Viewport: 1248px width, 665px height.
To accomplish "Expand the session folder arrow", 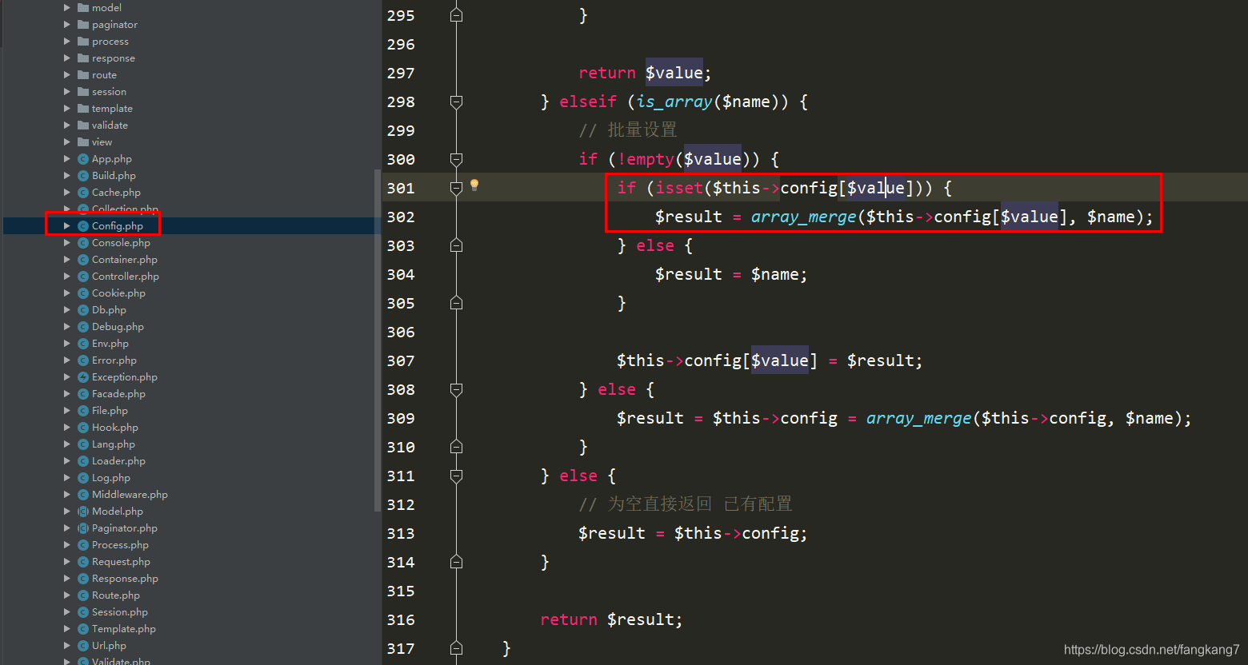I will 67,92.
